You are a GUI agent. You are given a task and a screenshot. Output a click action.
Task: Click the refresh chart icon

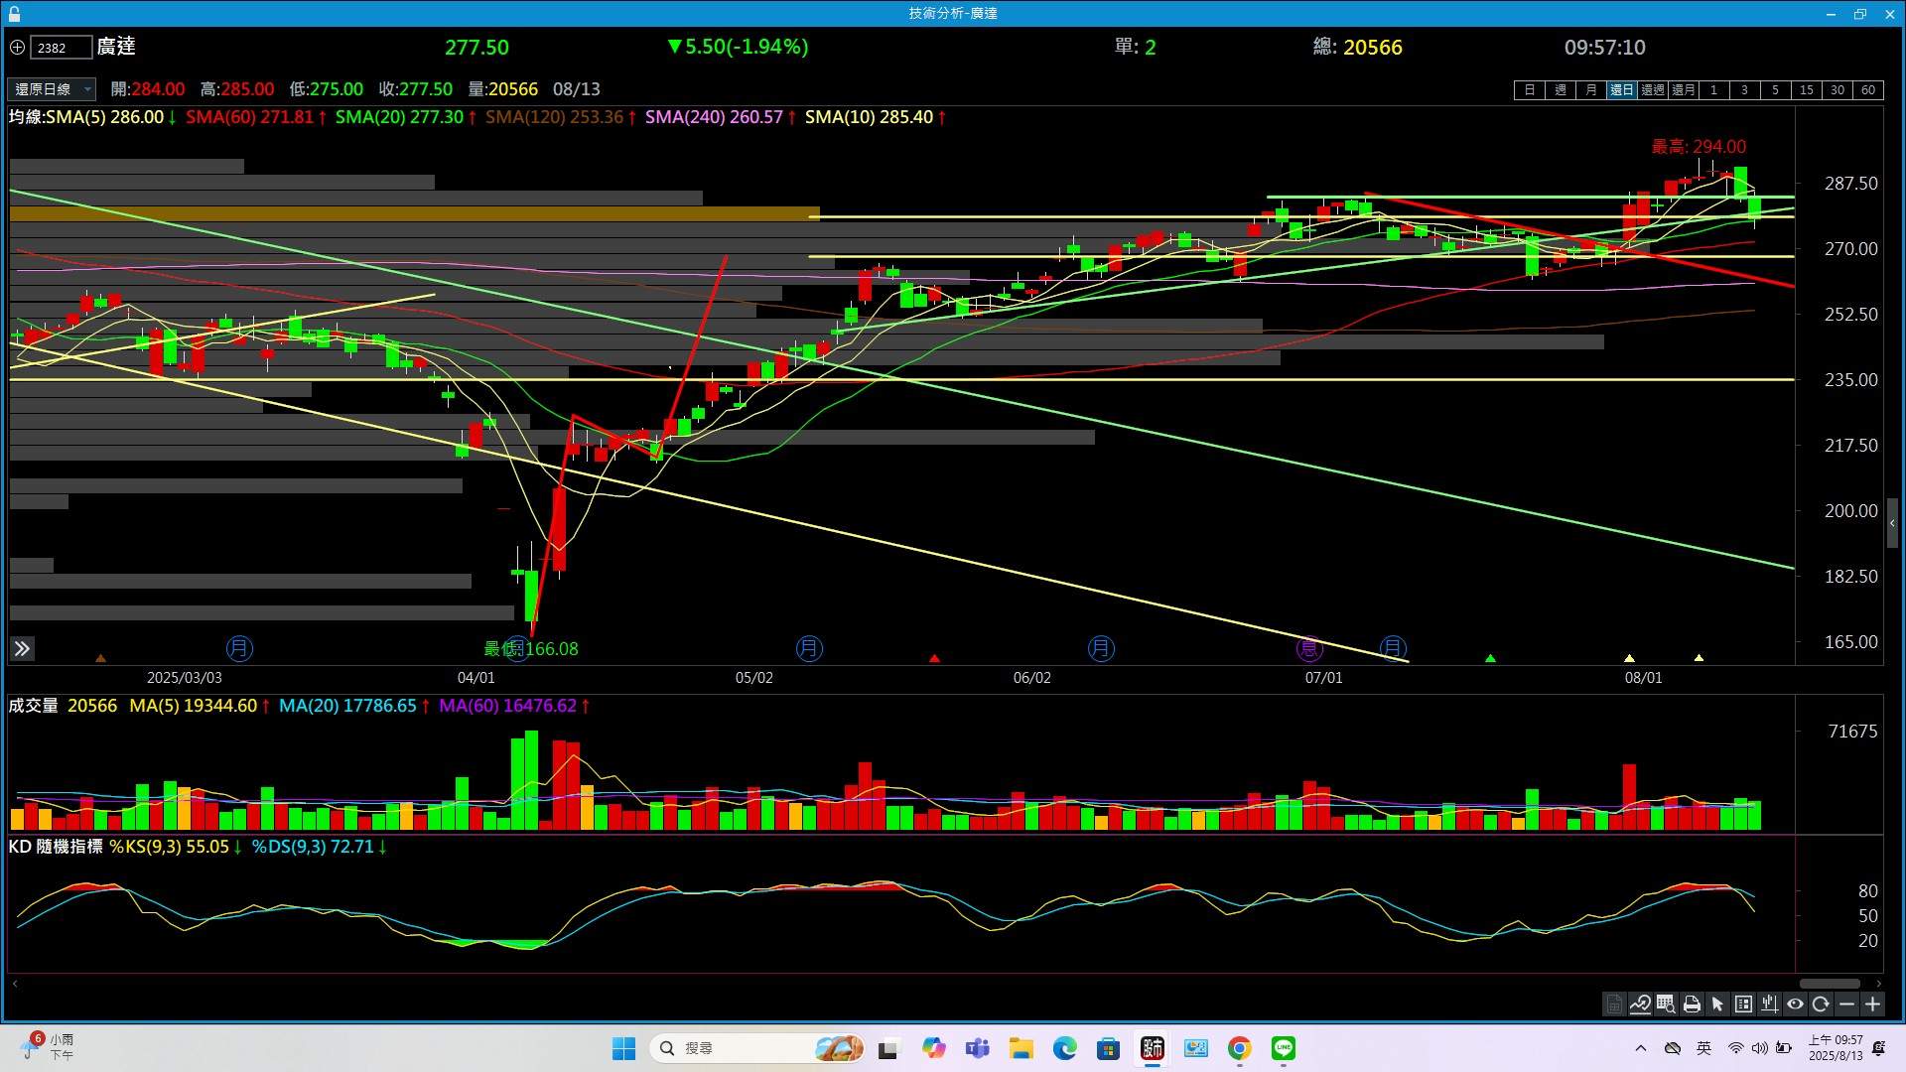tap(1821, 1004)
